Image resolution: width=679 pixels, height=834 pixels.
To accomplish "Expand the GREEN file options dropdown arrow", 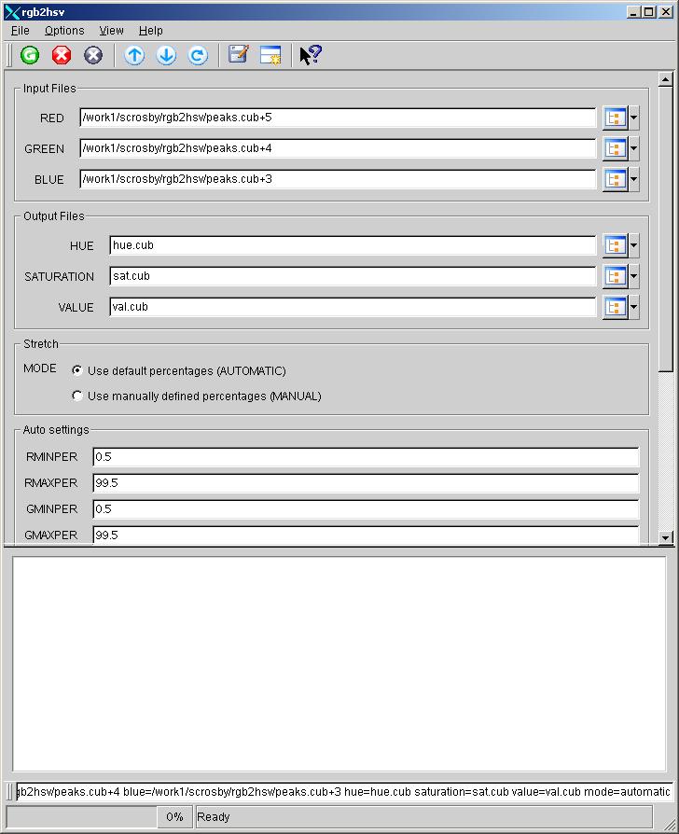I will pos(634,149).
